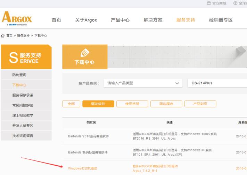Open the product type dropdown 请输入产品类型
Viewport: 247px width, 175px height.
click(143, 83)
